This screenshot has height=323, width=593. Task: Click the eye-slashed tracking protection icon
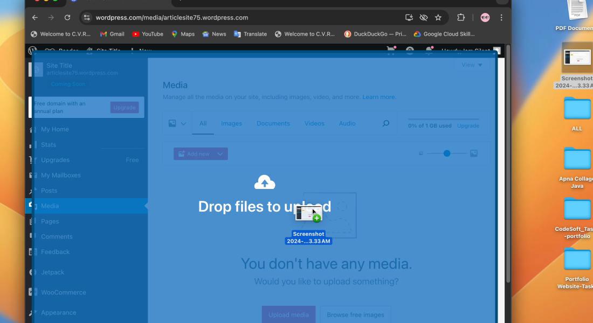point(424,17)
